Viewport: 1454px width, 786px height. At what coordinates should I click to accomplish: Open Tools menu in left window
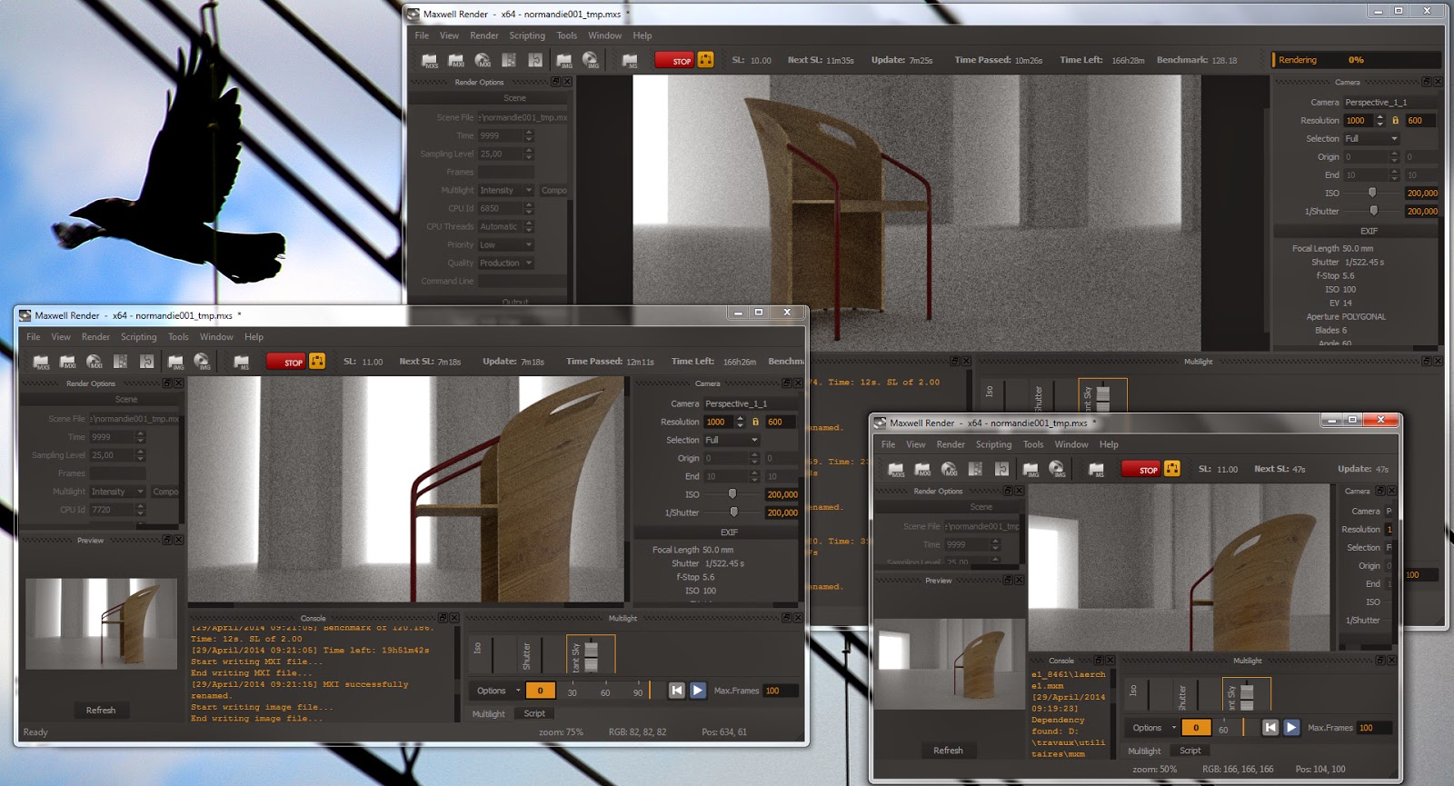tap(178, 337)
